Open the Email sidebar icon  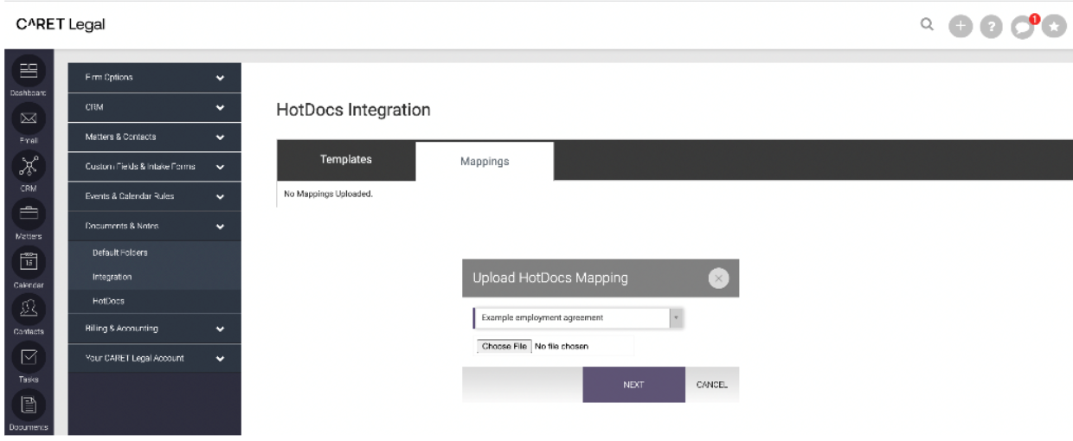point(29,118)
